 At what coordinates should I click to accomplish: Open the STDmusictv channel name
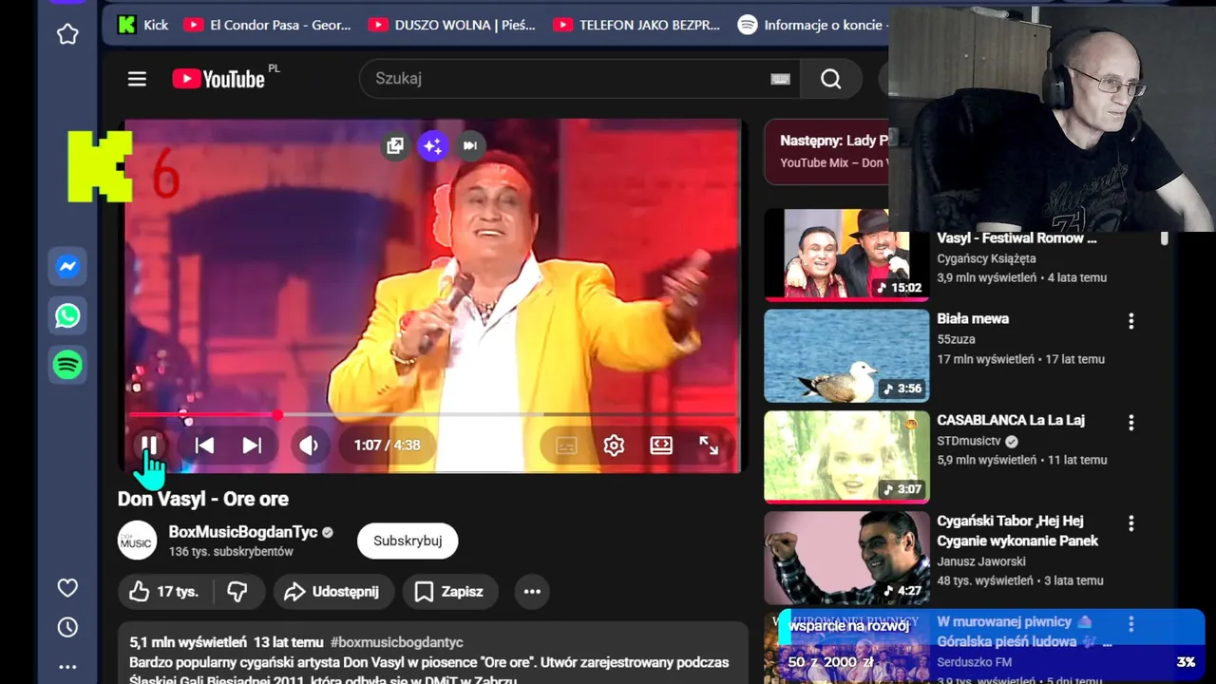[969, 441]
